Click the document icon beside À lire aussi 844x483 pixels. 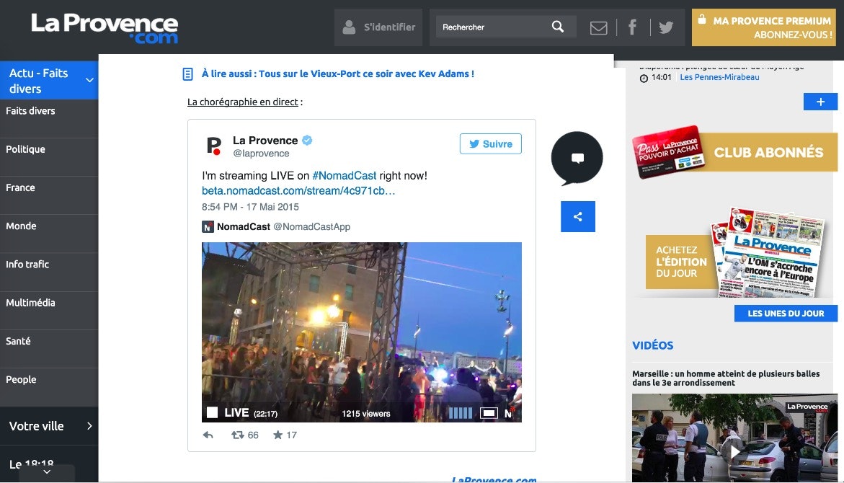pos(187,74)
